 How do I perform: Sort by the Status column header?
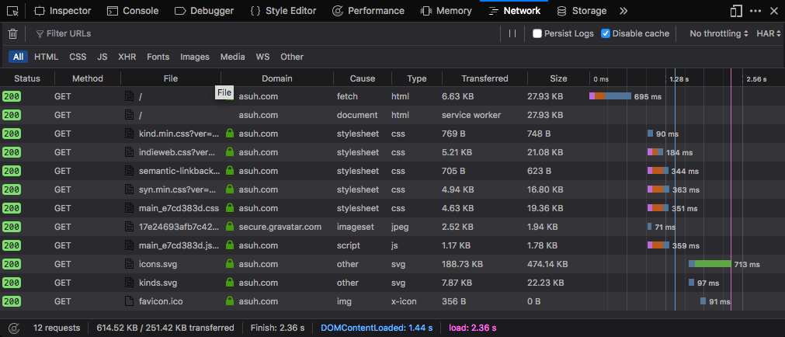click(x=27, y=78)
